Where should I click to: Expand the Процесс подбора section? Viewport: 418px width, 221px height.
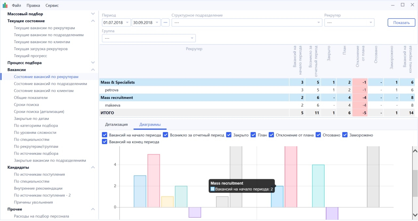[93, 63]
